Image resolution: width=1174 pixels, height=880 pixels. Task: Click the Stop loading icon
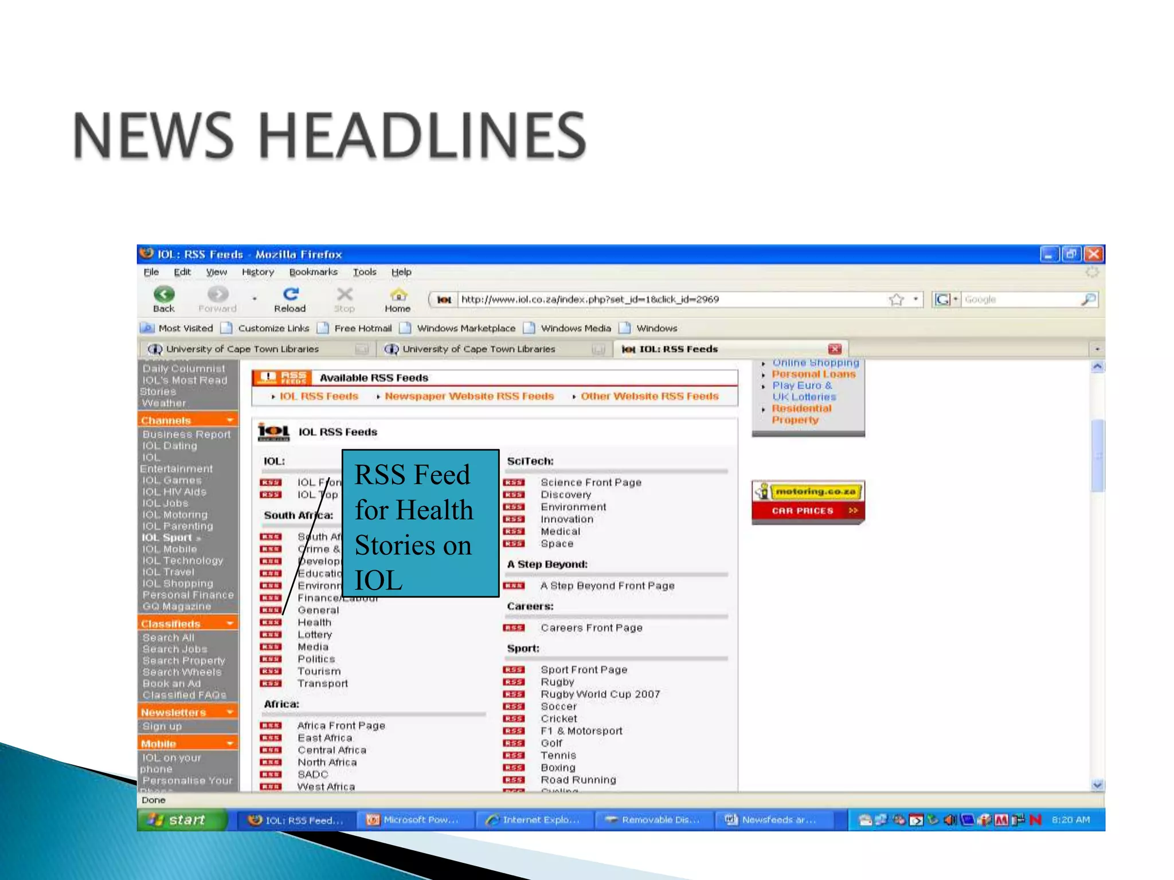pos(345,294)
